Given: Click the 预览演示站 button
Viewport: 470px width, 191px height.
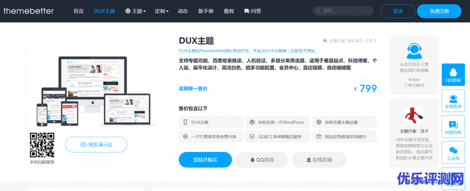Looking at the screenshot, I should click(x=96, y=145).
